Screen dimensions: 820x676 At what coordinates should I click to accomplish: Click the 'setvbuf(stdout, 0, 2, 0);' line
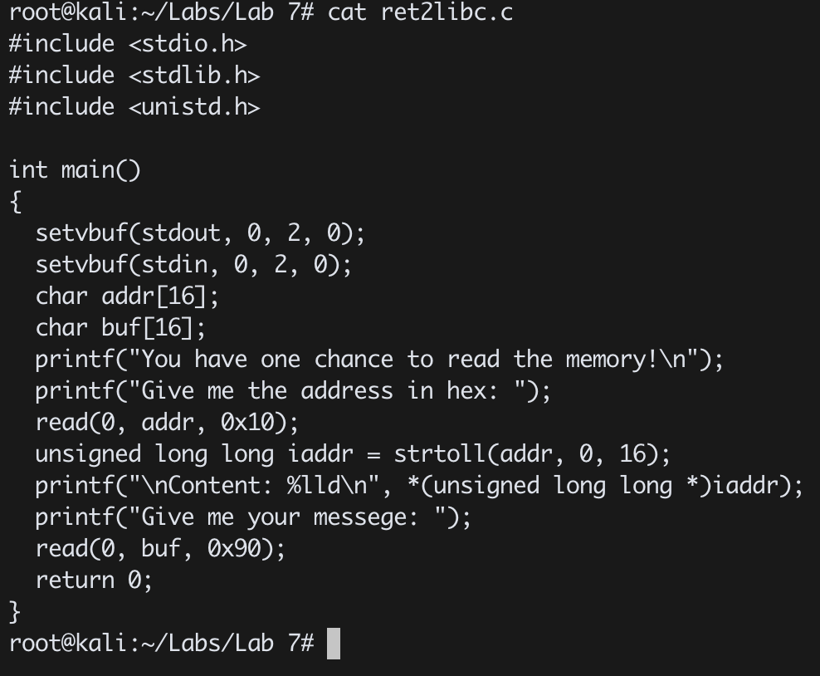click(200, 233)
